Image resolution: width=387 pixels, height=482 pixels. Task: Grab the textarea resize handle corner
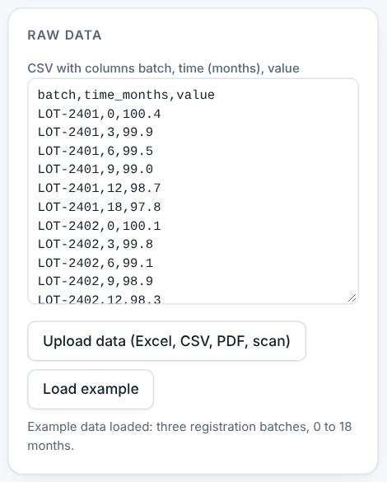tap(352, 297)
